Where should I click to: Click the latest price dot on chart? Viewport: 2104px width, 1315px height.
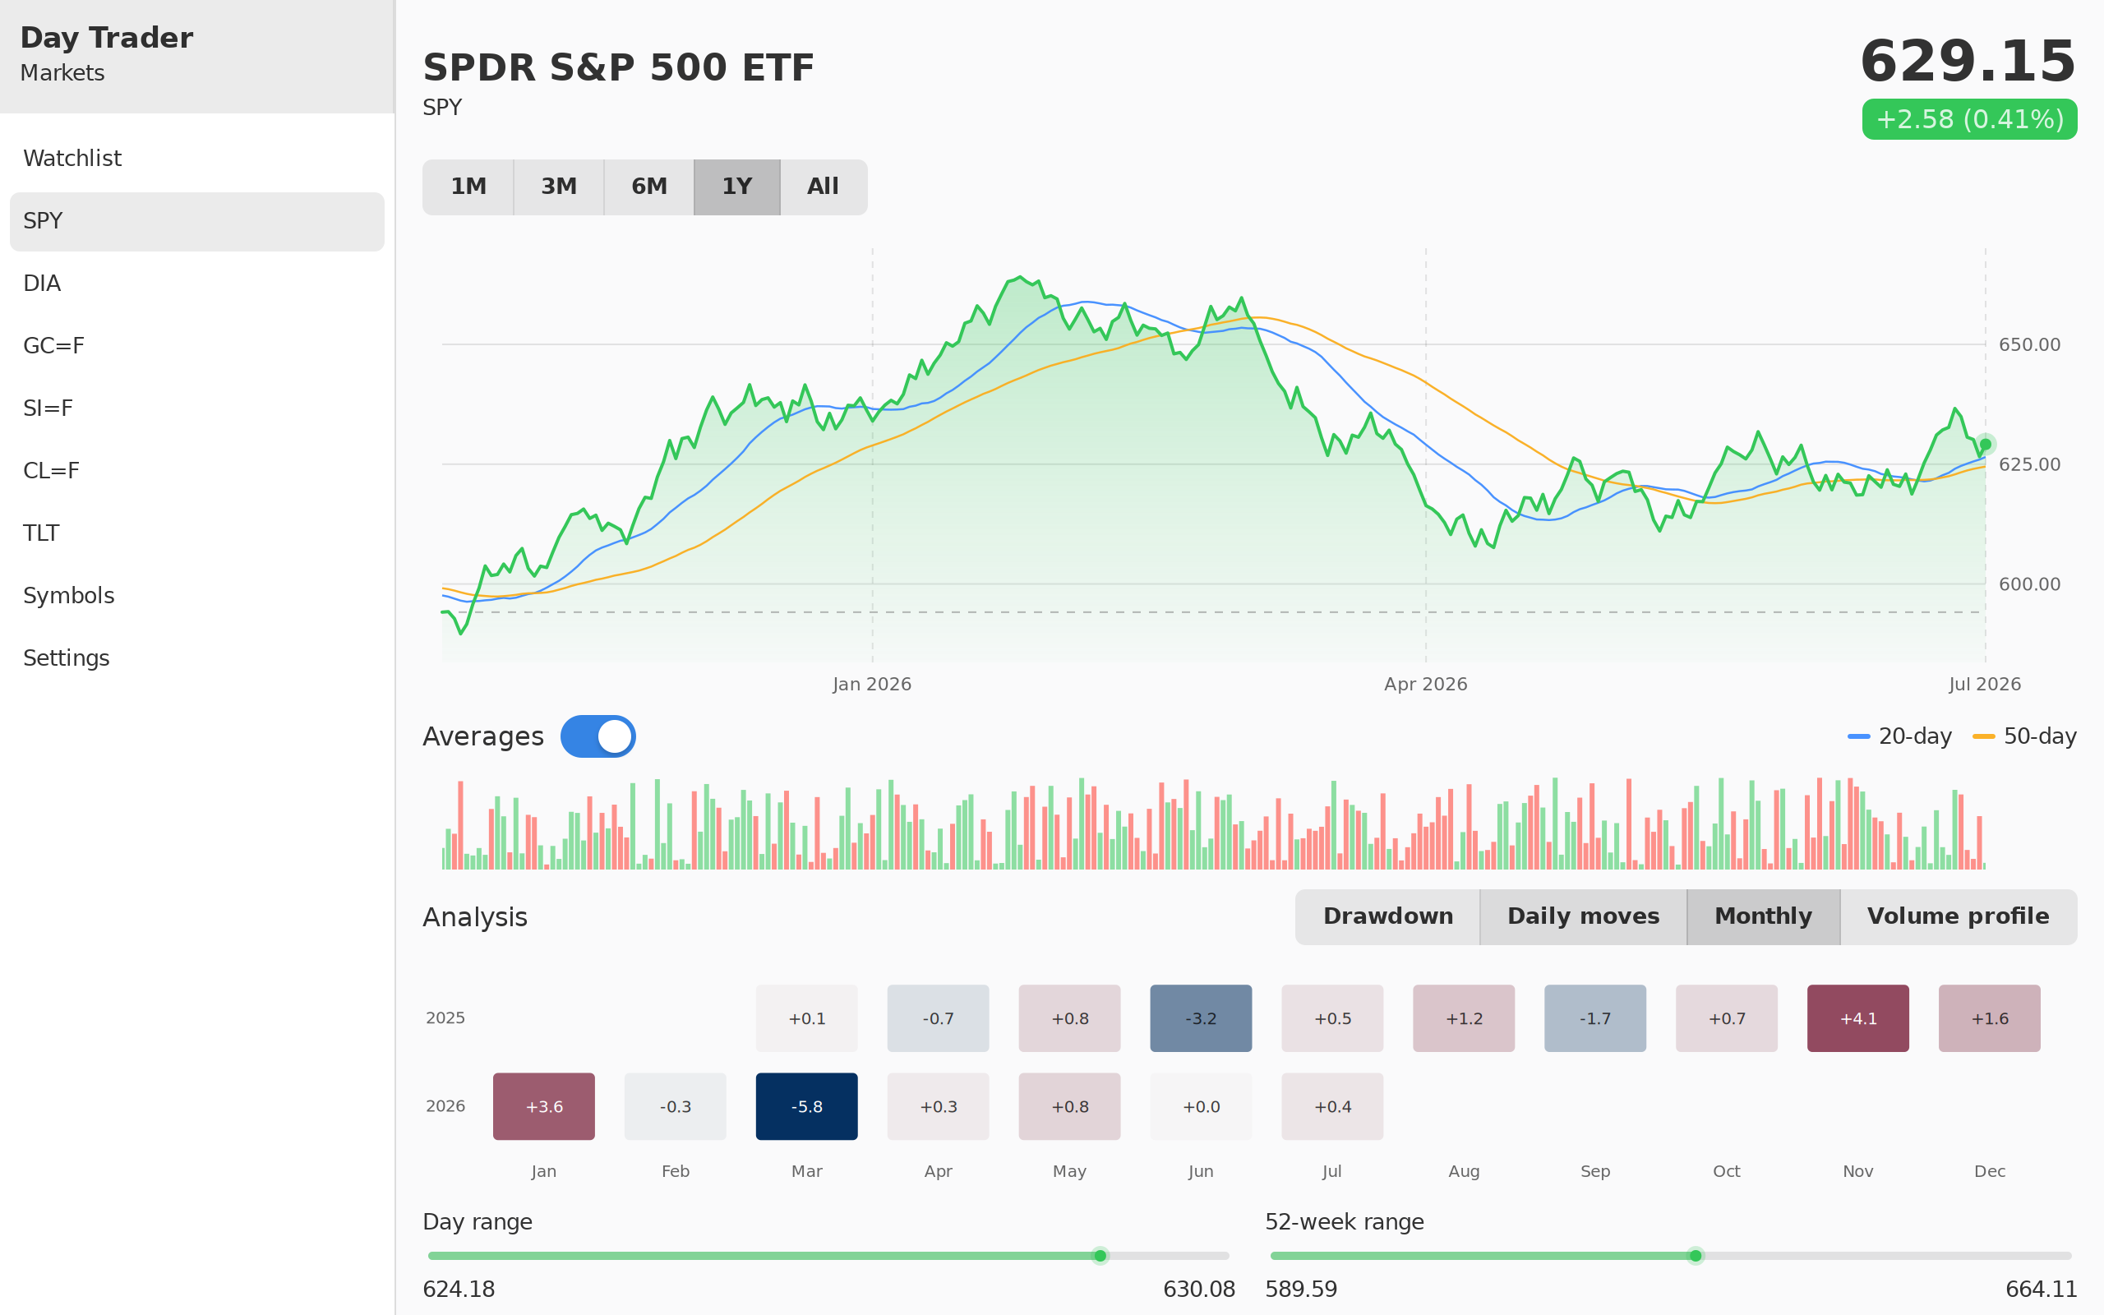tap(1986, 445)
